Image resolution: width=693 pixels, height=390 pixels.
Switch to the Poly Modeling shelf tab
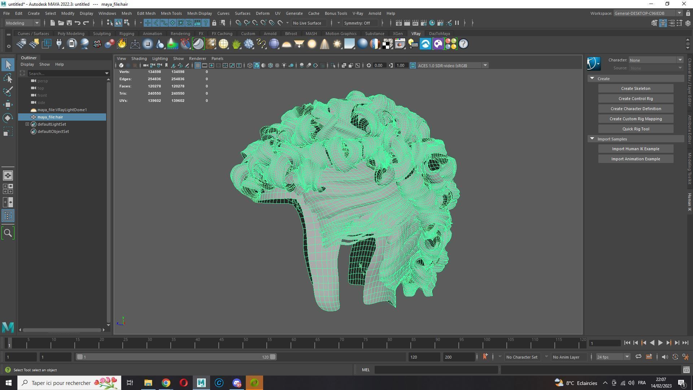pos(71,34)
